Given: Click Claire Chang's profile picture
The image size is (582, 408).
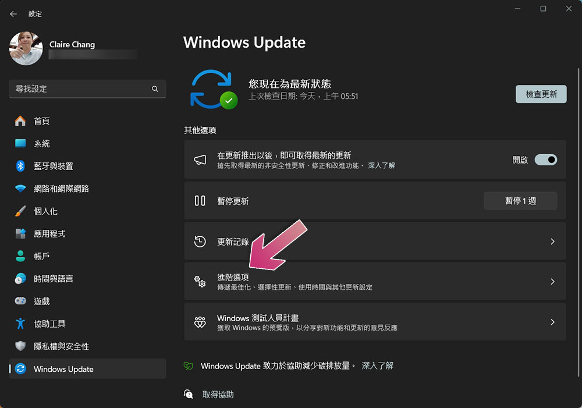Looking at the screenshot, I should 26,48.
